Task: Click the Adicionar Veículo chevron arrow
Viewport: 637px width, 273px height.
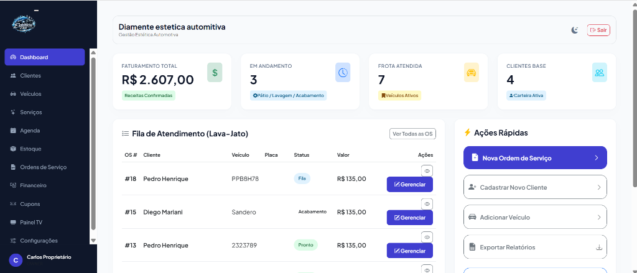Action: pyautogui.click(x=599, y=218)
